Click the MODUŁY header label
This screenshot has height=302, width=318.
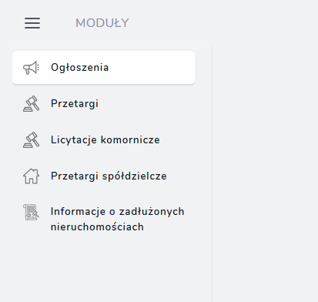102,23
